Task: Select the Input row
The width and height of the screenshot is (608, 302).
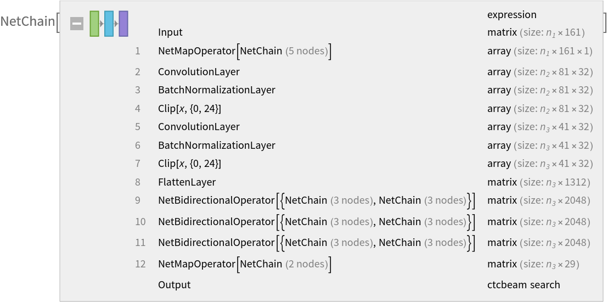Action: pos(170,32)
